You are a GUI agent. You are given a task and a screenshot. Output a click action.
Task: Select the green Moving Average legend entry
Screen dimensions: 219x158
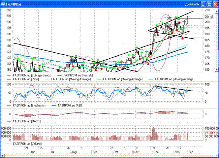[120, 79]
